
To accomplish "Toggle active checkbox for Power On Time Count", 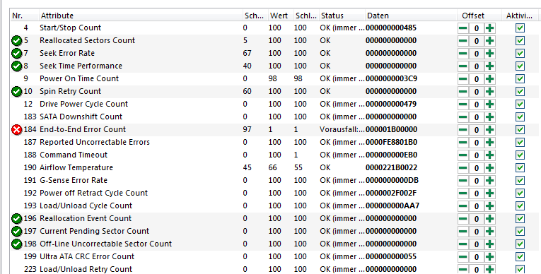I will (x=520, y=79).
